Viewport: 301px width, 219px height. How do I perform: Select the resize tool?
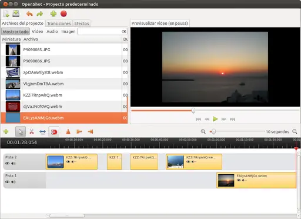42,132
